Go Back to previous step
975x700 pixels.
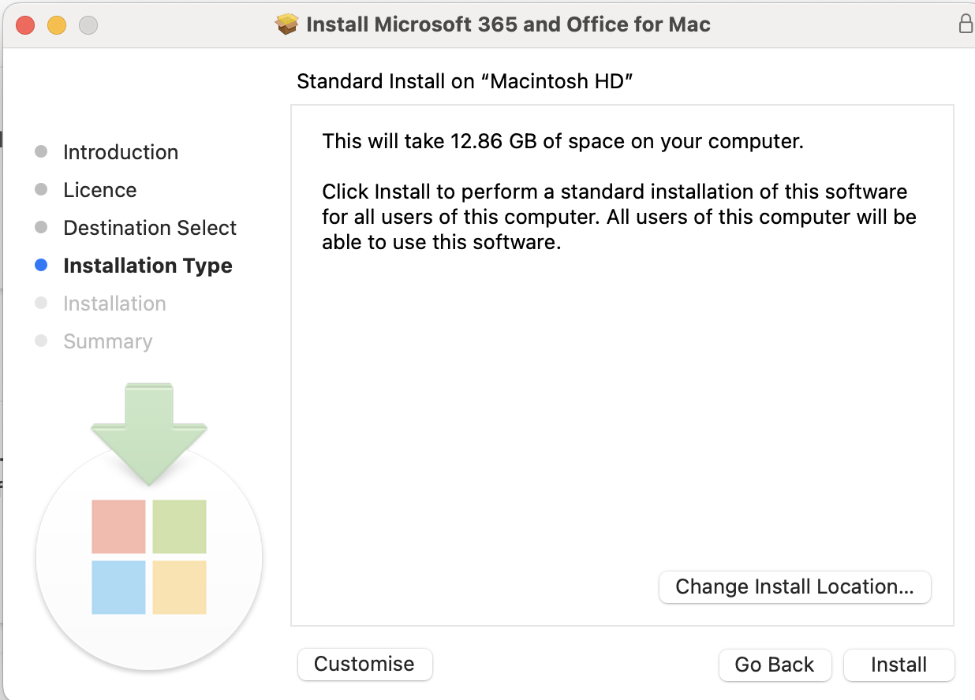click(x=775, y=665)
